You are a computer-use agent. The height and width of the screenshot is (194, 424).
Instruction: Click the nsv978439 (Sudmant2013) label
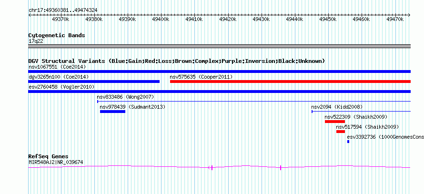[132, 107]
